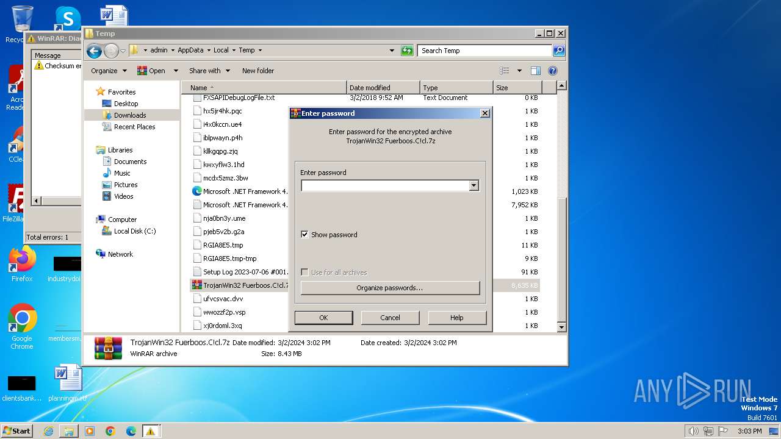
Task: Expand the Open button dropdown arrow
Action: tap(176, 71)
